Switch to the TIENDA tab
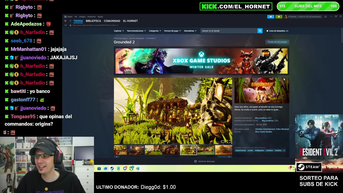343x193 pixels. point(78,21)
